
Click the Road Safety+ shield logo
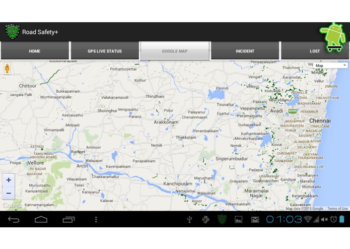[x=13, y=32]
